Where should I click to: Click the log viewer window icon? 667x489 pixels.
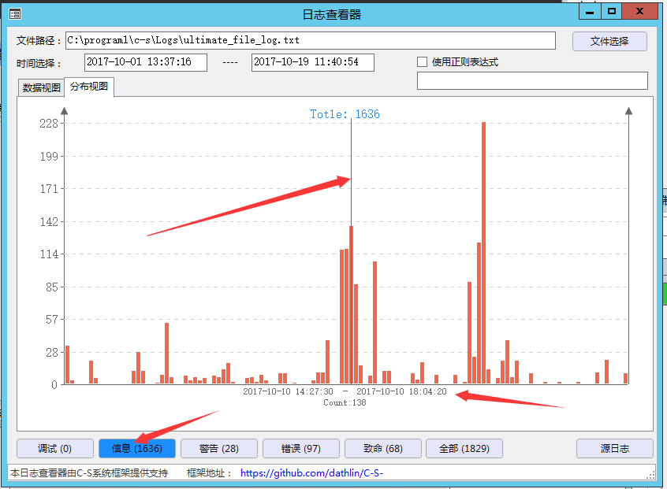pyautogui.click(x=15, y=14)
